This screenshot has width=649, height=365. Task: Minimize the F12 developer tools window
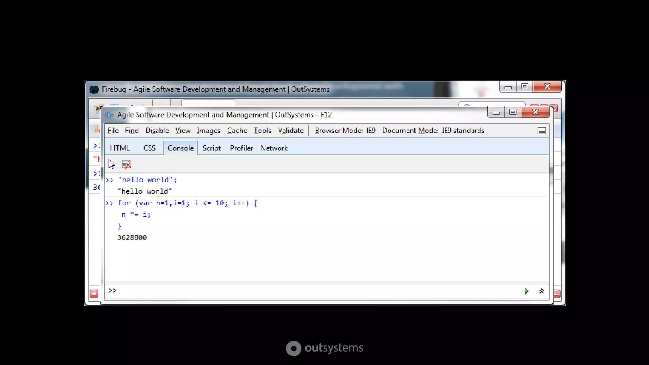coord(496,112)
